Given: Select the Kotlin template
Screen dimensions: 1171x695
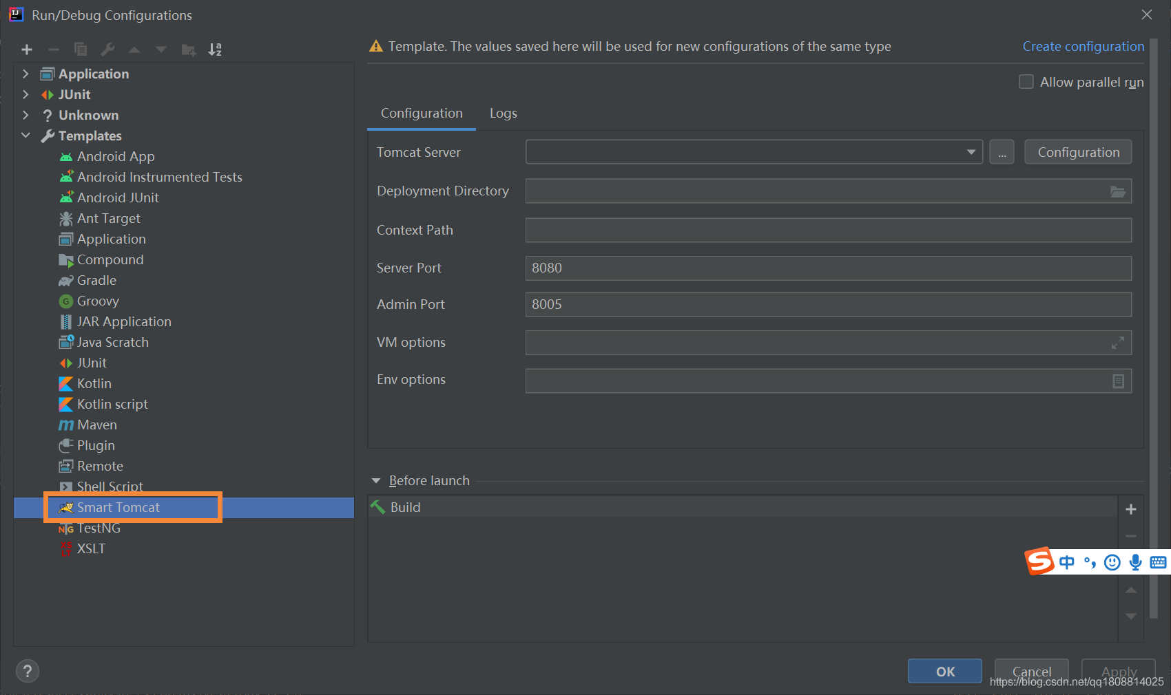Looking at the screenshot, I should (94, 384).
